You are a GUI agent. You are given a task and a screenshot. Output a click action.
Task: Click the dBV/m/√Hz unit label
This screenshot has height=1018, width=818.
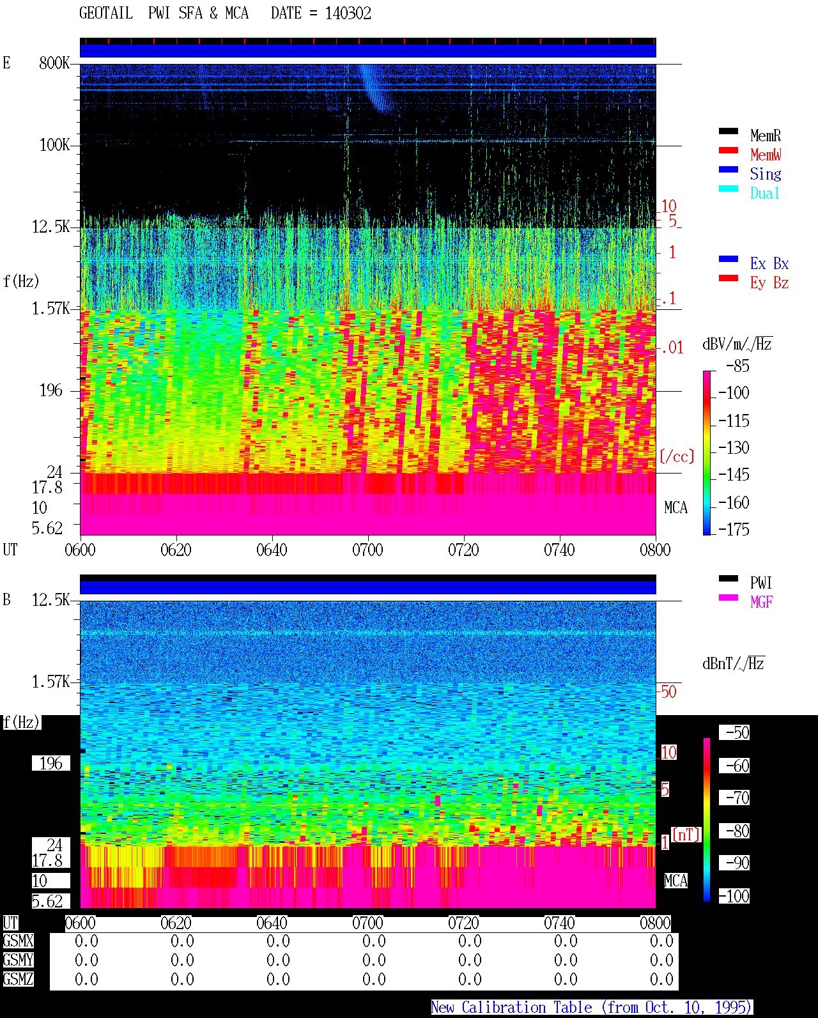tap(737, 344)
